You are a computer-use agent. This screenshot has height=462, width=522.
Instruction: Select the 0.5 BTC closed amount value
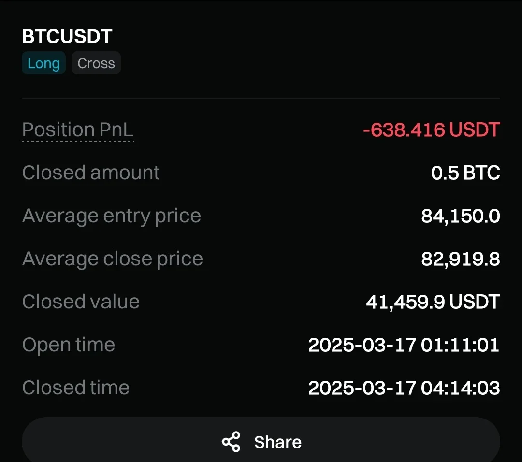coord(465,173)
